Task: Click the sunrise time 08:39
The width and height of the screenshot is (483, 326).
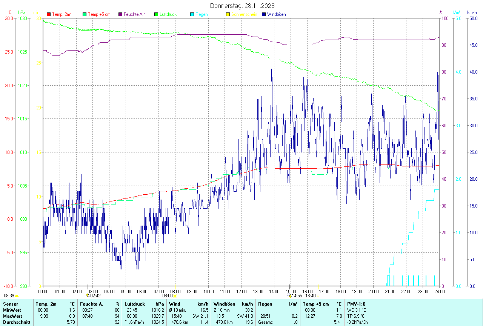Action: [9, 296]
